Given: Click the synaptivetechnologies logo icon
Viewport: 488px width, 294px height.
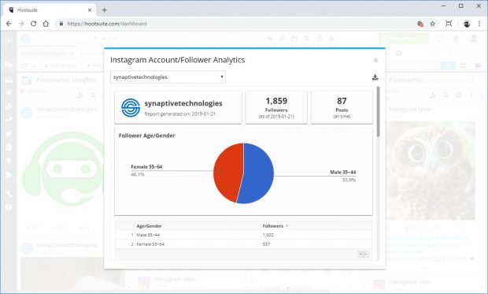Looking at the screenshot, I should point(131,107).
